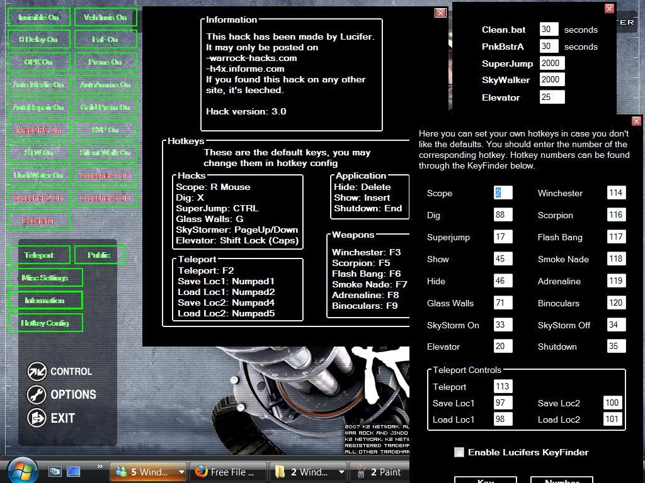Click the SkyStorm On hotkey field

click(503, 325)
